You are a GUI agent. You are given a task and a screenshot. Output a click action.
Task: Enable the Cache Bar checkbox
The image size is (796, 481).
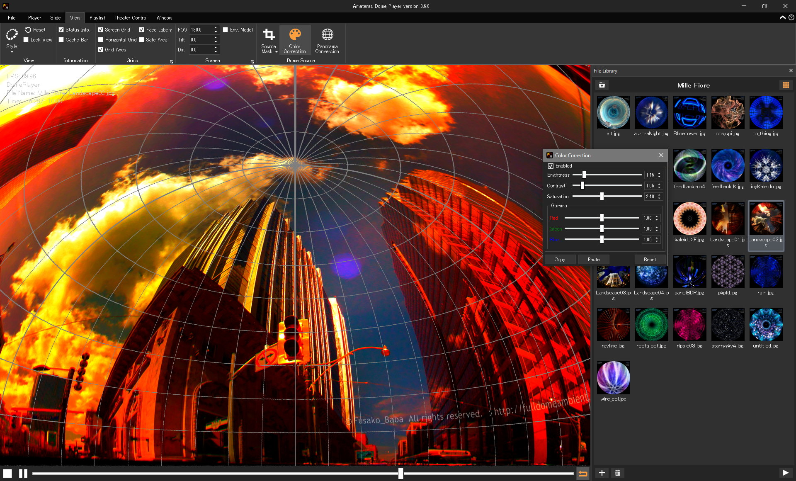61,40
